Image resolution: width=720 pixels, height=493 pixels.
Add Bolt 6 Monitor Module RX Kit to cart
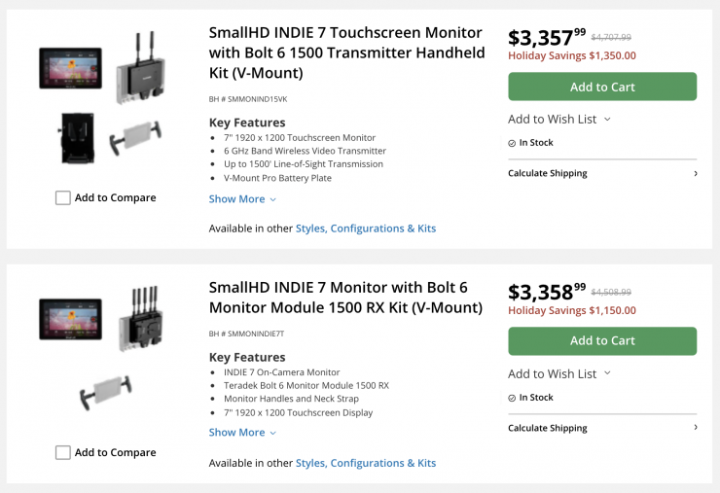[602, 341]
